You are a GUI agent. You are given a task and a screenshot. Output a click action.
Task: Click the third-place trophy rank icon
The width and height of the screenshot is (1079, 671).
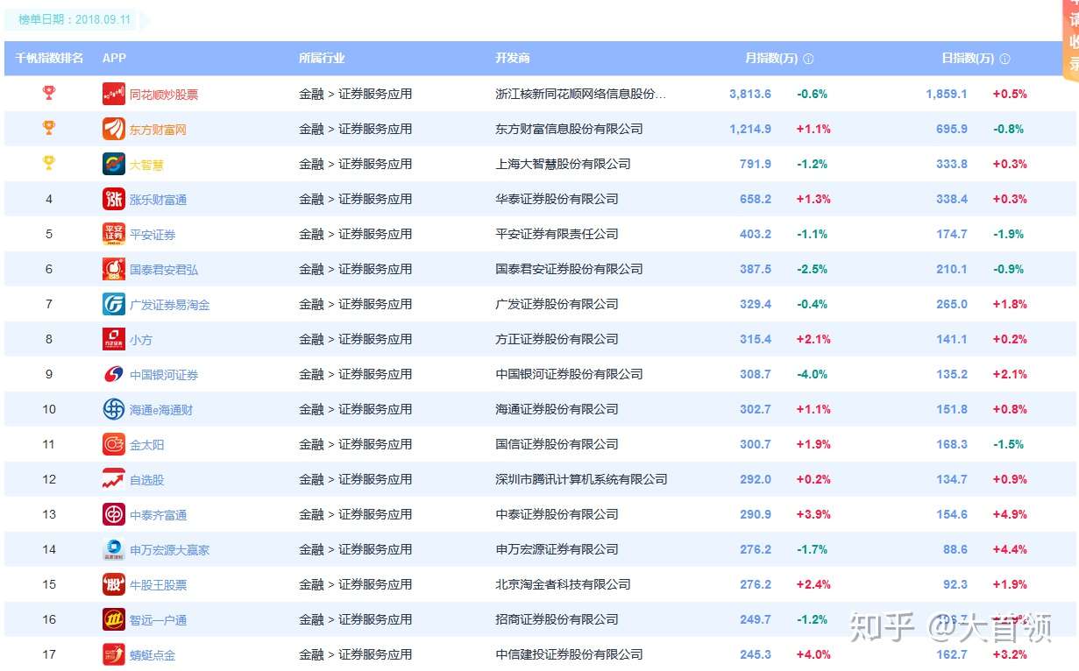coord(49,163)
